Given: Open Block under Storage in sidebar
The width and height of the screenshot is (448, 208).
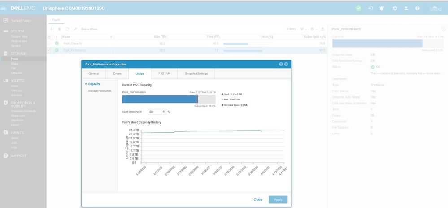Looking at the screenshot, I should tap(14, 63).
